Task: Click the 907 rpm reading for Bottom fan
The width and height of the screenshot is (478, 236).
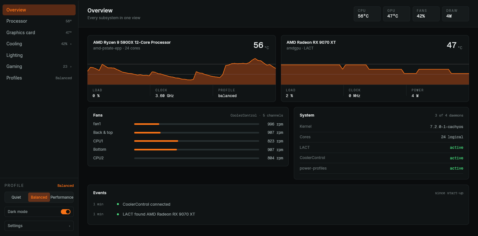Action: tap(275, 150)
